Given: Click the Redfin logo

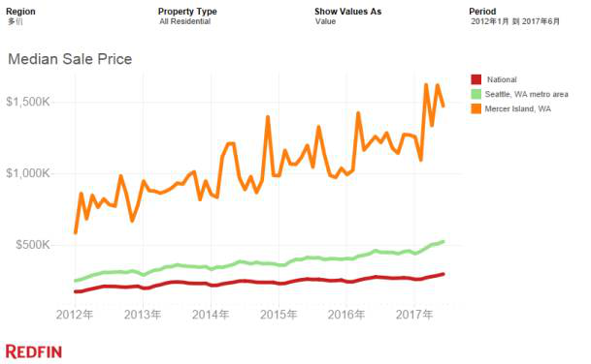Looking at the screenshot, I should coord(34,352).
